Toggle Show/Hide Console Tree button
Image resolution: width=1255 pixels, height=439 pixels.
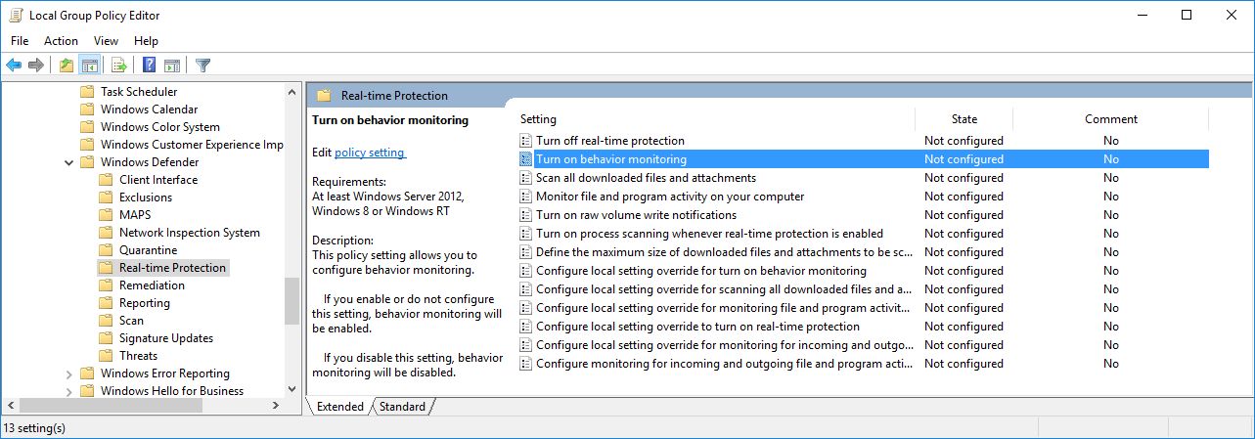pos(89,66)
